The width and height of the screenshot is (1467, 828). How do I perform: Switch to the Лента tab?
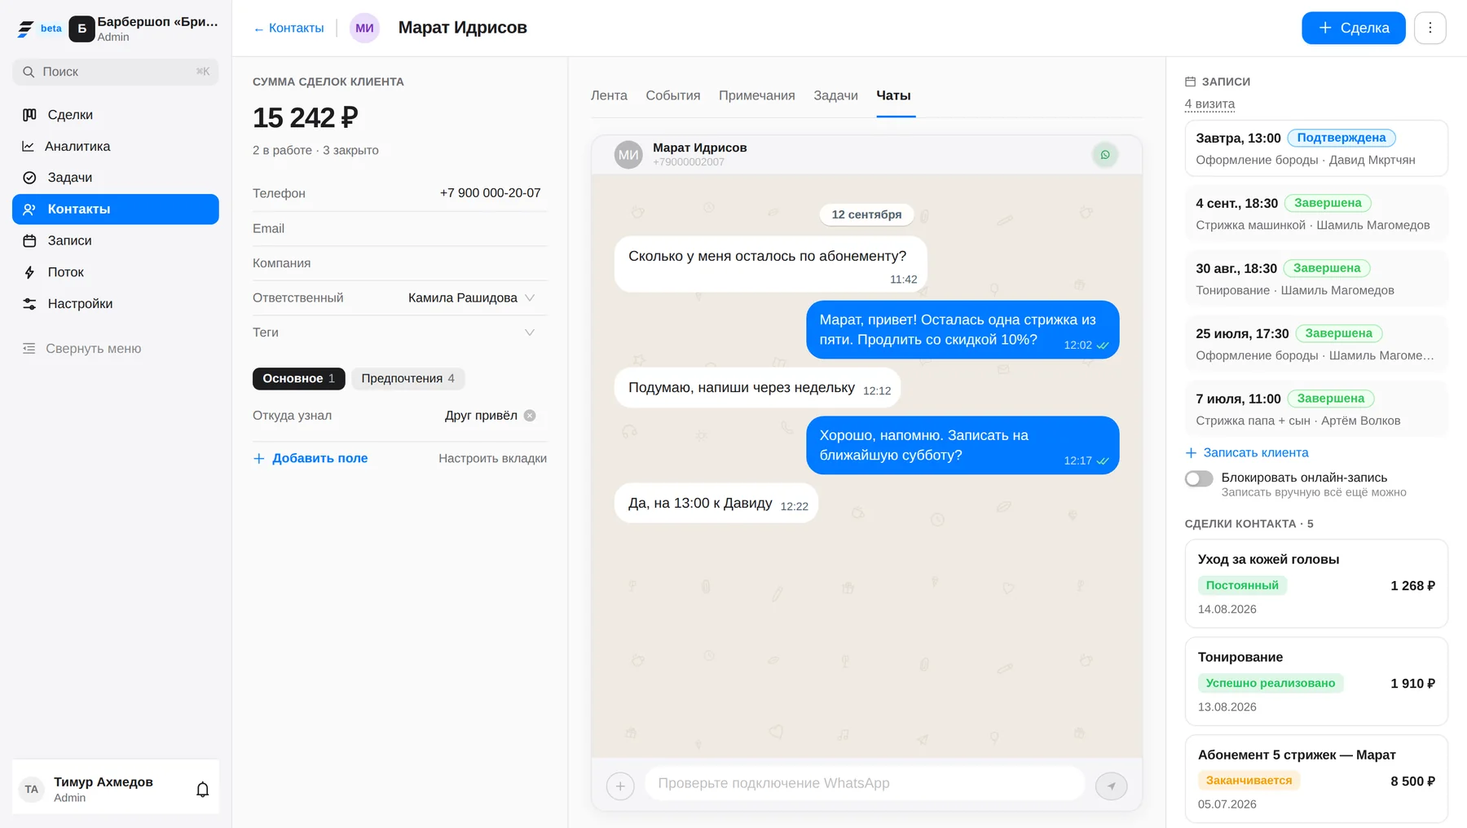point(609,95)
